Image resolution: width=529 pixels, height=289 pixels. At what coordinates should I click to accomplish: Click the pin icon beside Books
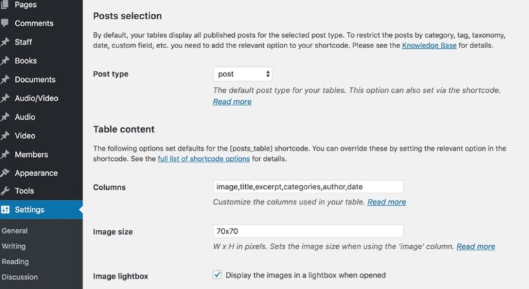coord(5,61)
